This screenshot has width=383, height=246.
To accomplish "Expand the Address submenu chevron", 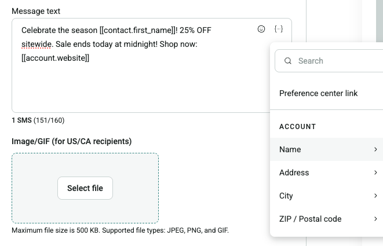I will coord(375,172).
